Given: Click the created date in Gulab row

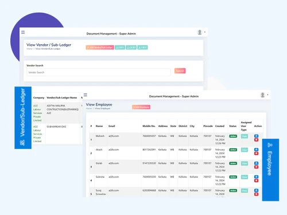Looking at the screenshot, I should tap(220, 167).
